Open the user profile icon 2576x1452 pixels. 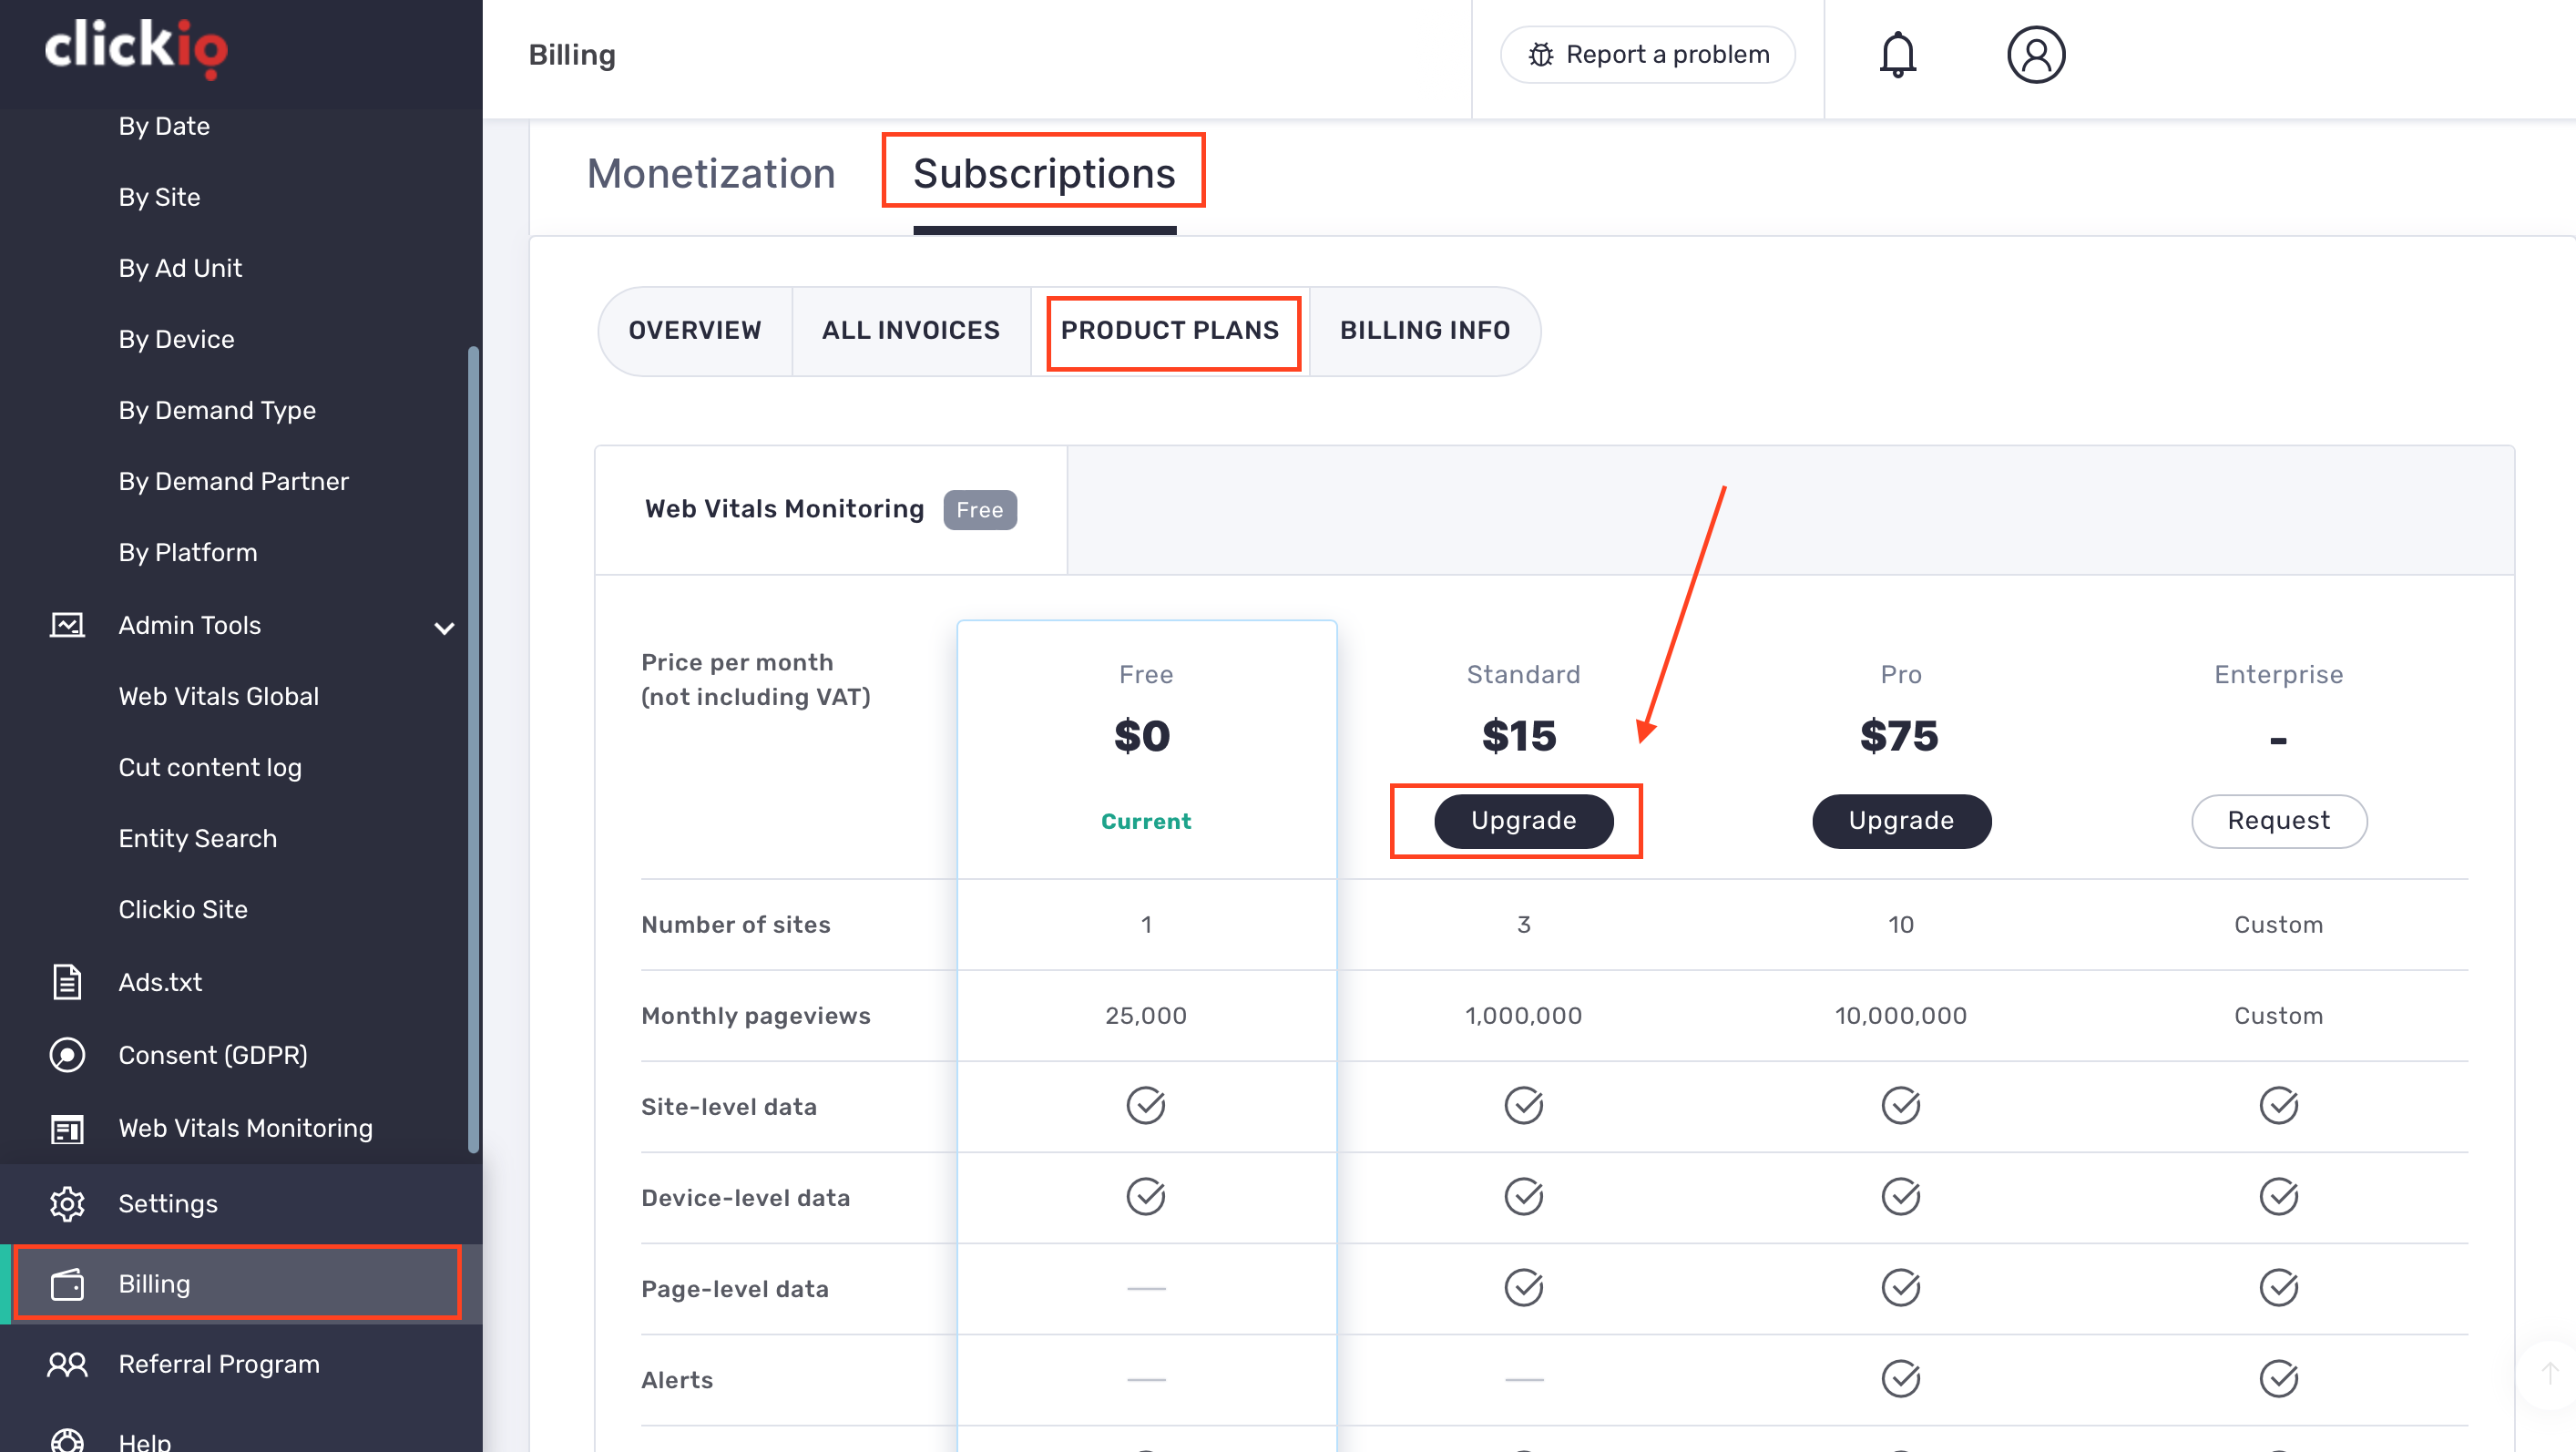click(x=2035, y=54)
